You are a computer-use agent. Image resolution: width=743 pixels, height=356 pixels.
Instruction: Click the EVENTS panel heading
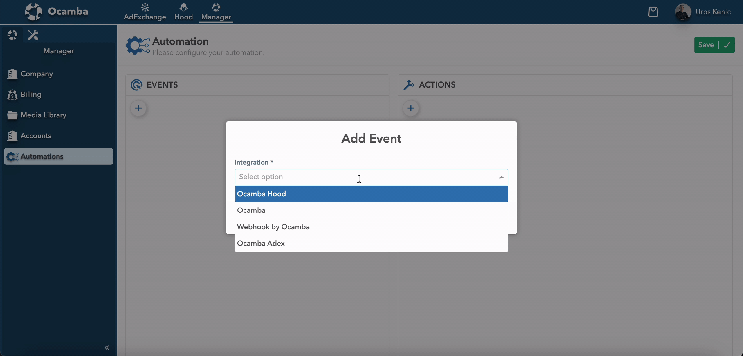[162, 85]
